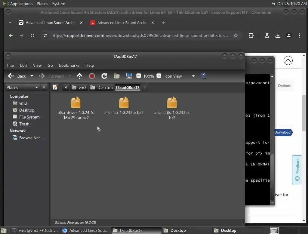Open Chromium Labs flask icon

click(x=267, y=35)
